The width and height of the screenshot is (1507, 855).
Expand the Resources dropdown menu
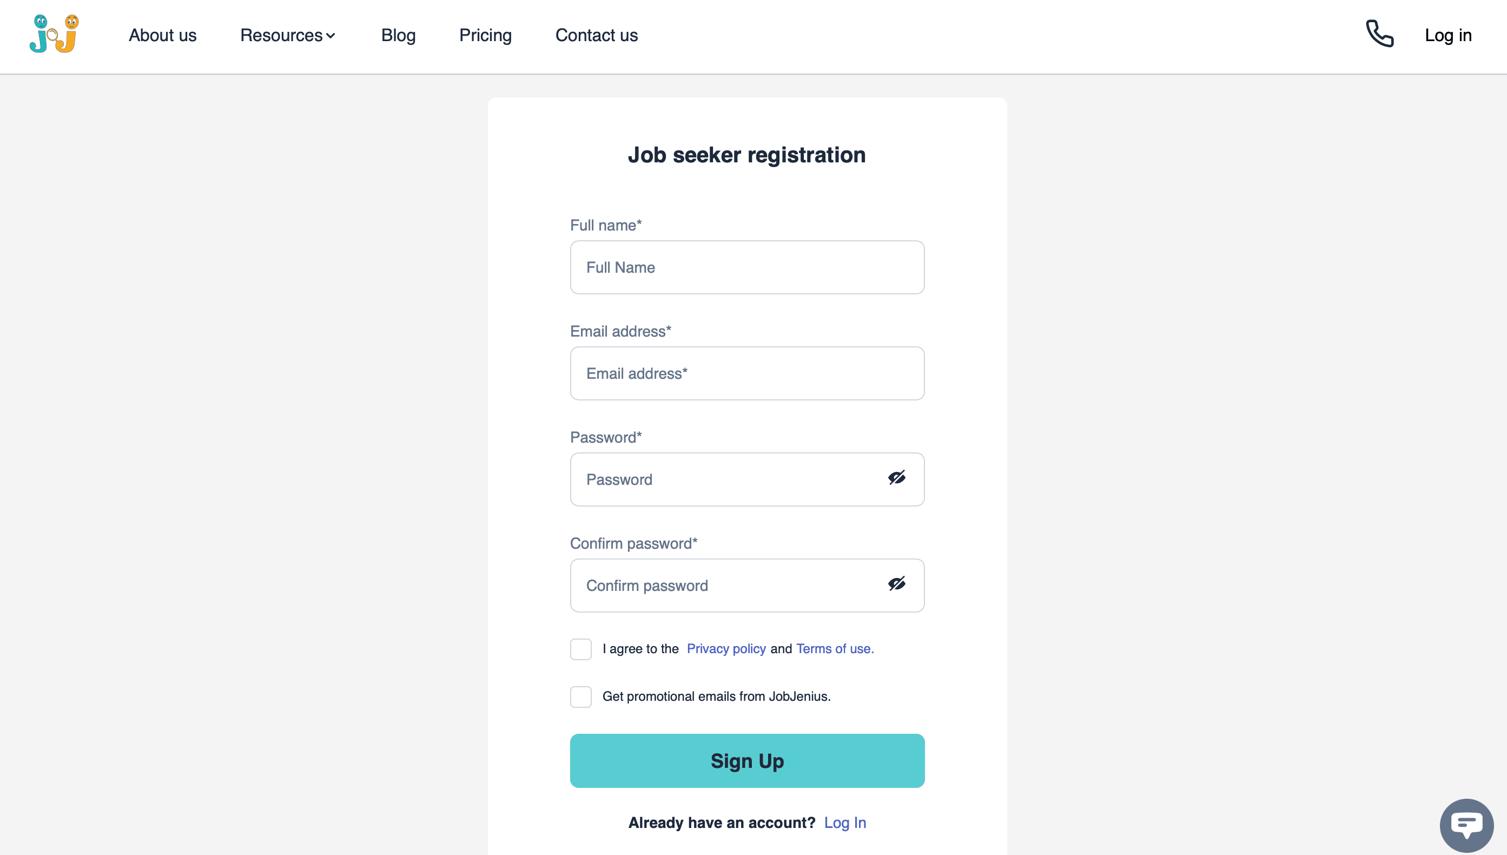pyautogui.click(x=288, y=35)
